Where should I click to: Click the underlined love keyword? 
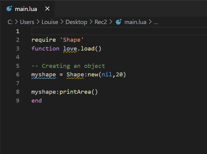(70, 49)
